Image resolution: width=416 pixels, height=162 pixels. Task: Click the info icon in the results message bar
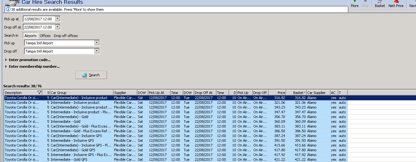[x=8, y=9]
